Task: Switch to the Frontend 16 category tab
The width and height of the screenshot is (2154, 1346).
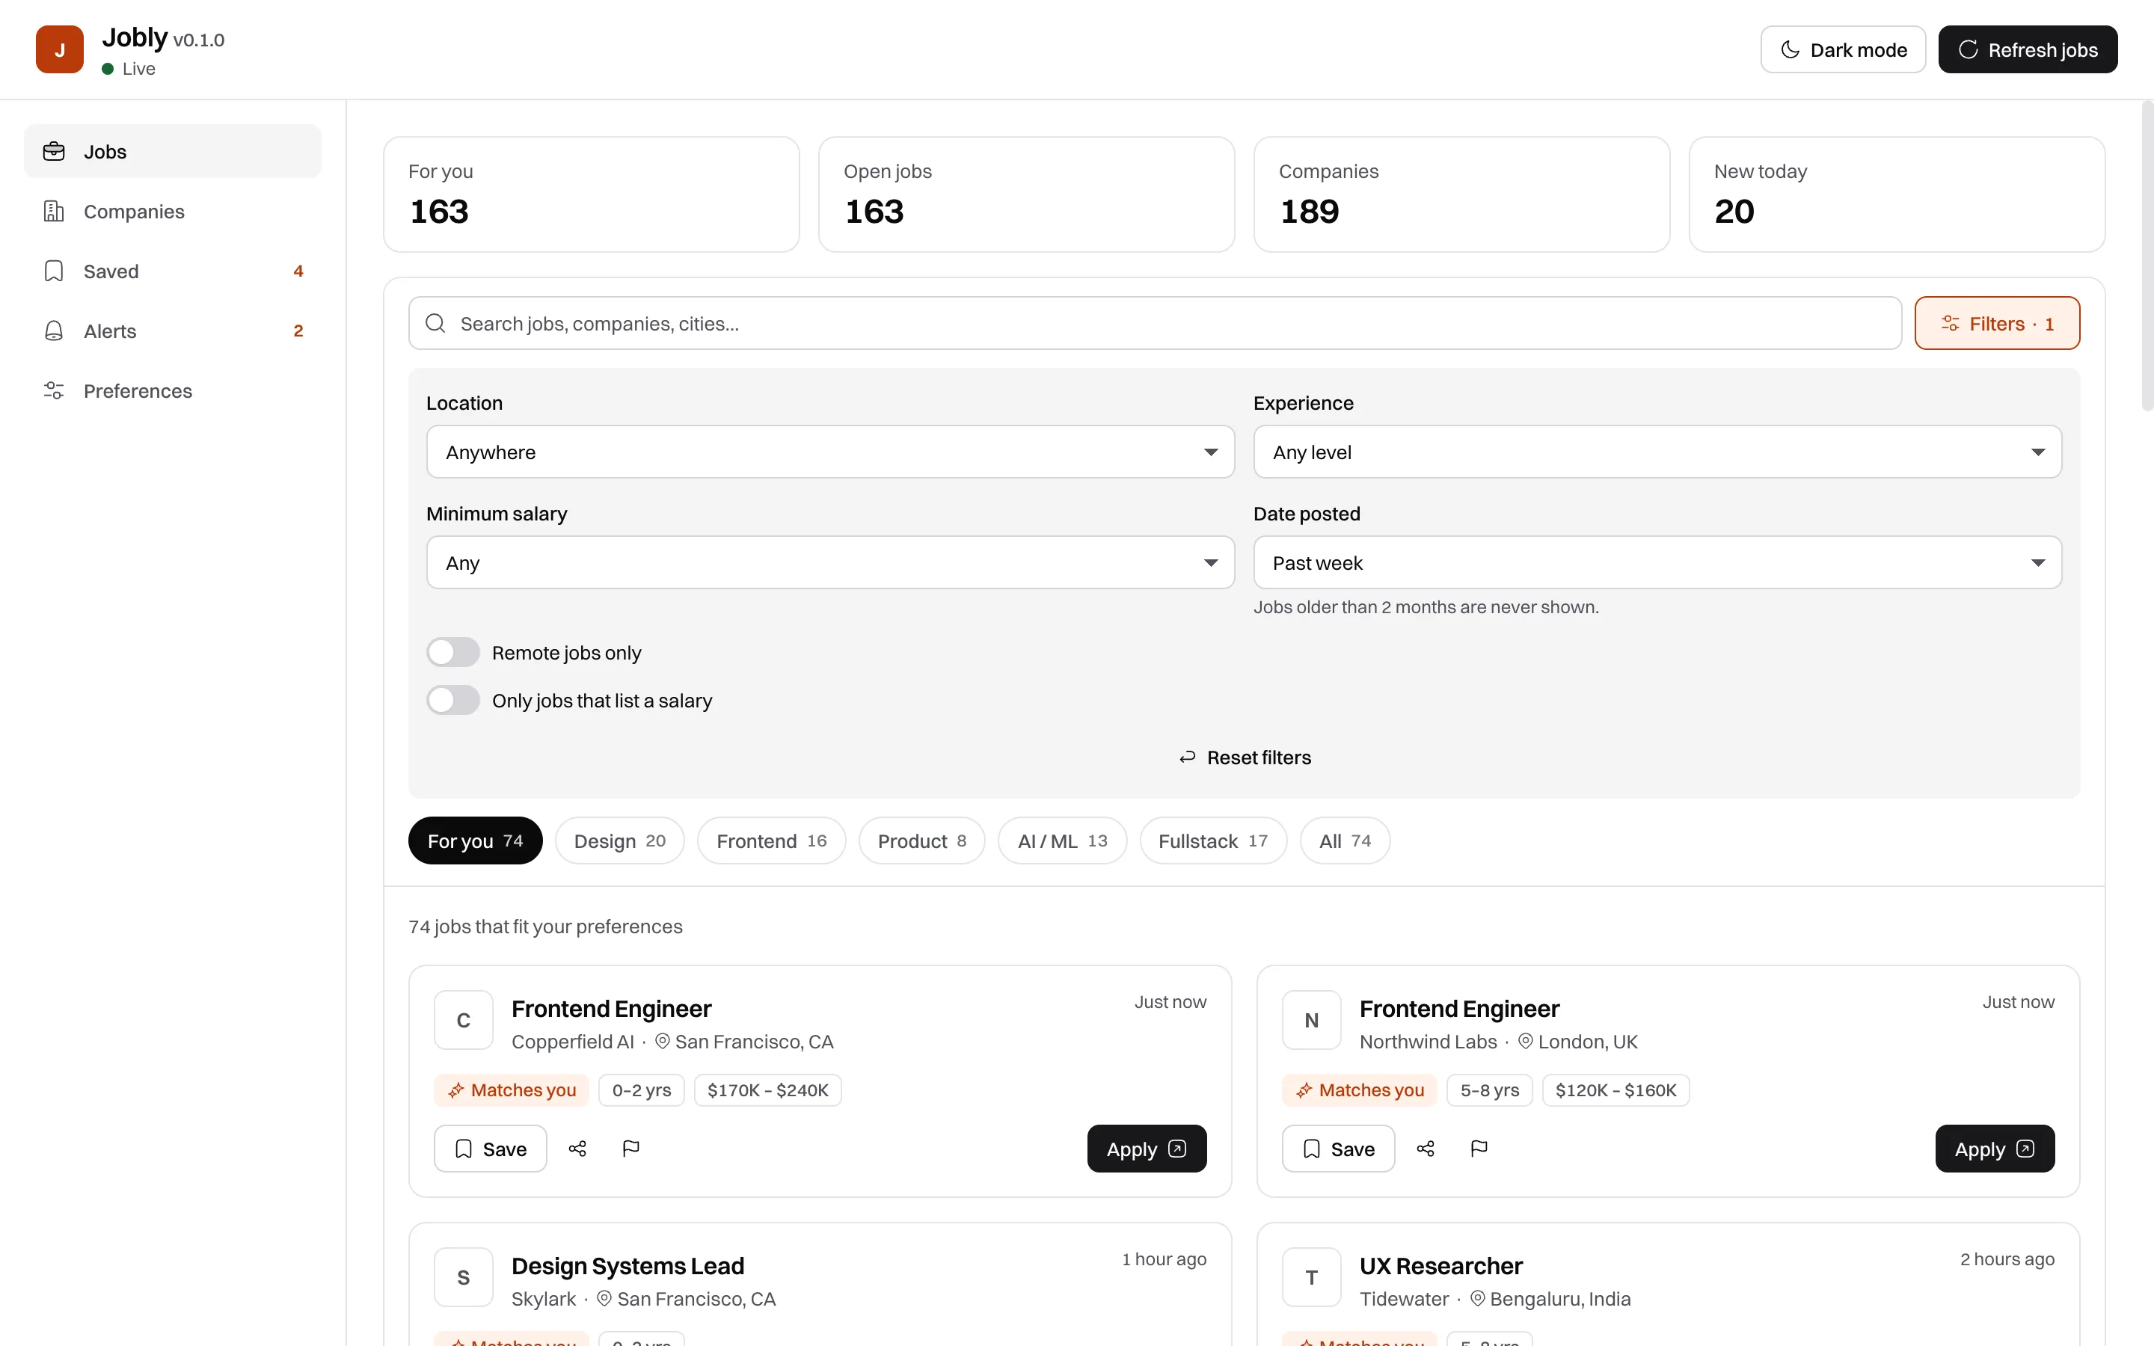Action: (x=772, y=841)
